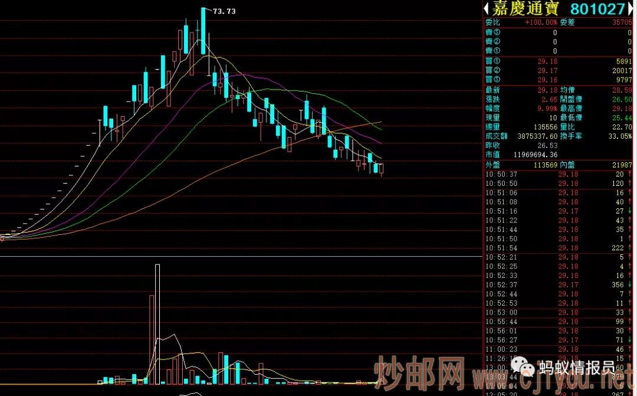Select the 10:50:50 trade tick row

559,184
